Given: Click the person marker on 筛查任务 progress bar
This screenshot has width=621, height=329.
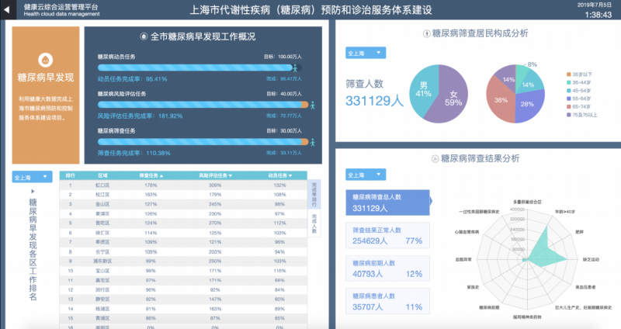Looking at the screenshot, I should click(x=313, y=140).
